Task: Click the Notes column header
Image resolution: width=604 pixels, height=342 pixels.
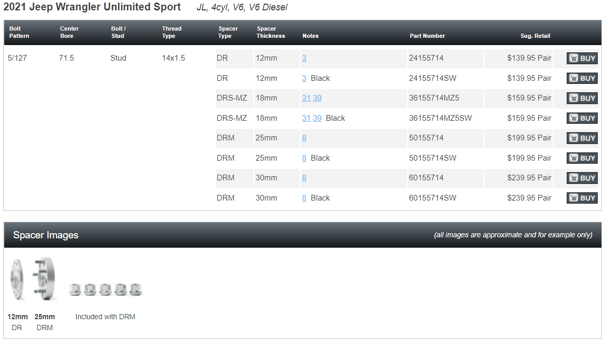Action: point(311,36)
